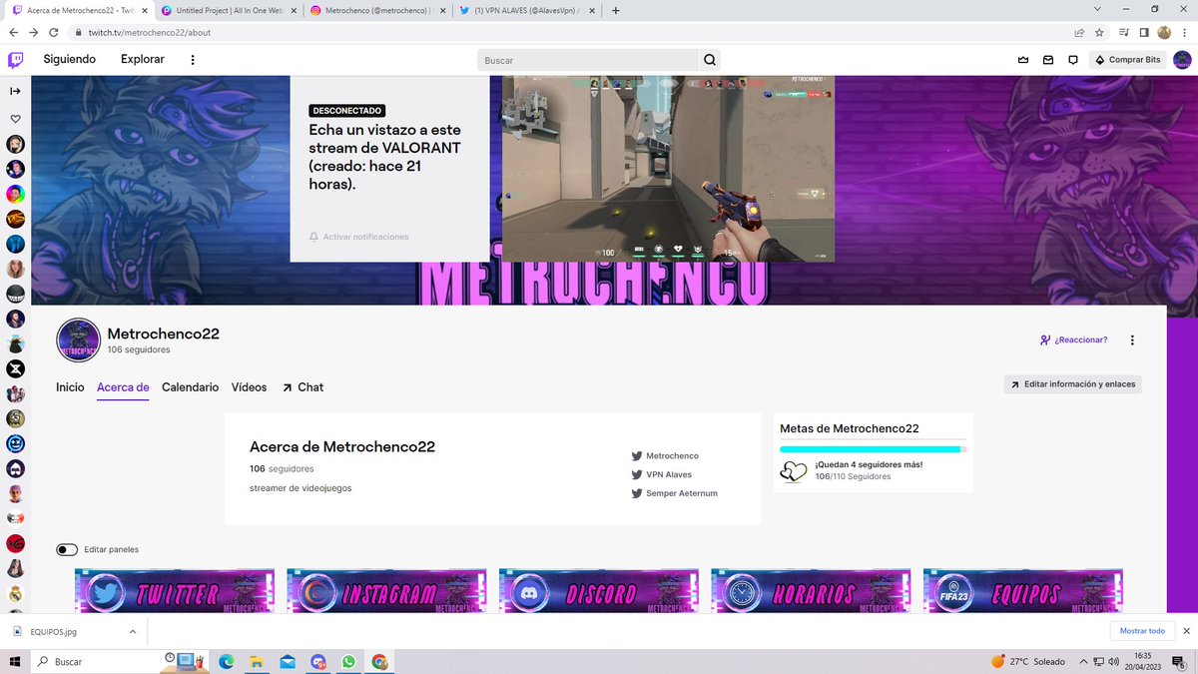Open channel options three-dot menu
The image size is (1198, 674).
(1132, 339)
